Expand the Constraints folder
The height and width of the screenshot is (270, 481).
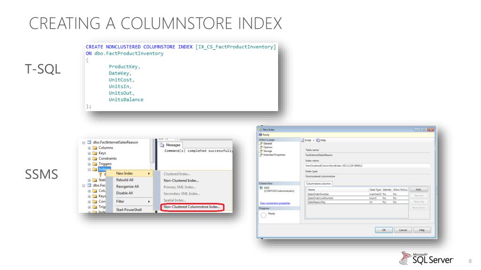[x=89, y=159]
